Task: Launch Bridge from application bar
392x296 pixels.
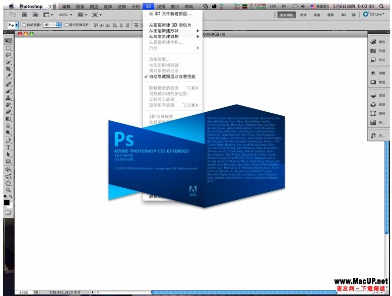Action: [x=25, y=15]
